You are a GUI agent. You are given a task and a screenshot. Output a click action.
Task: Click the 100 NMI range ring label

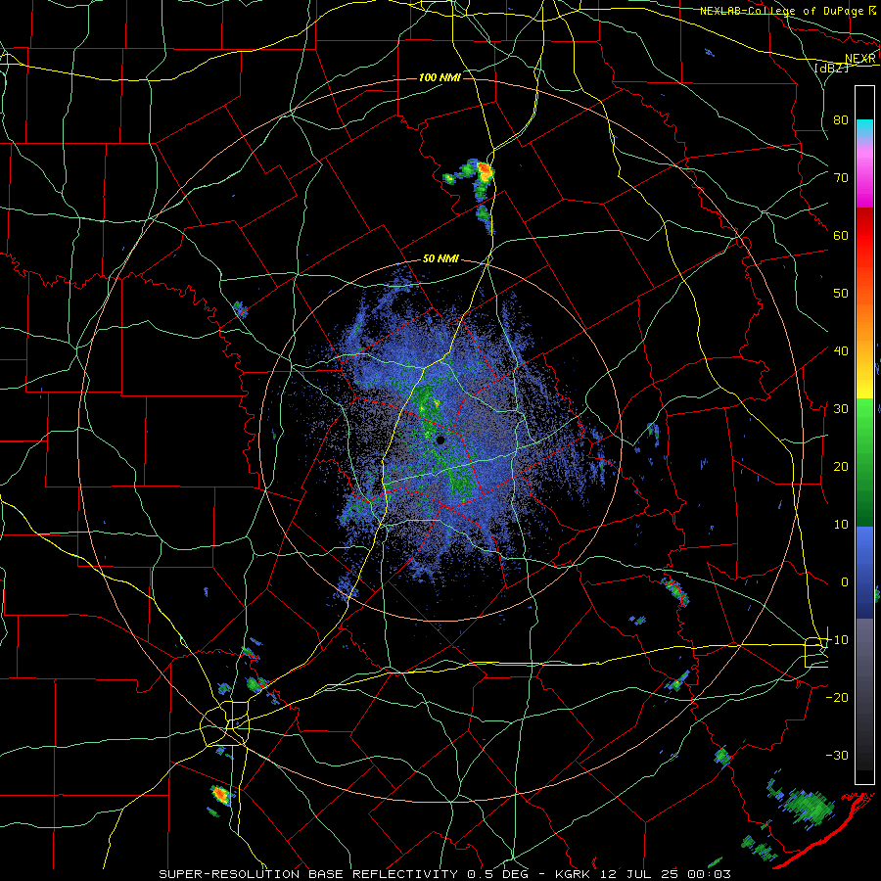click(x=440, y=77)
